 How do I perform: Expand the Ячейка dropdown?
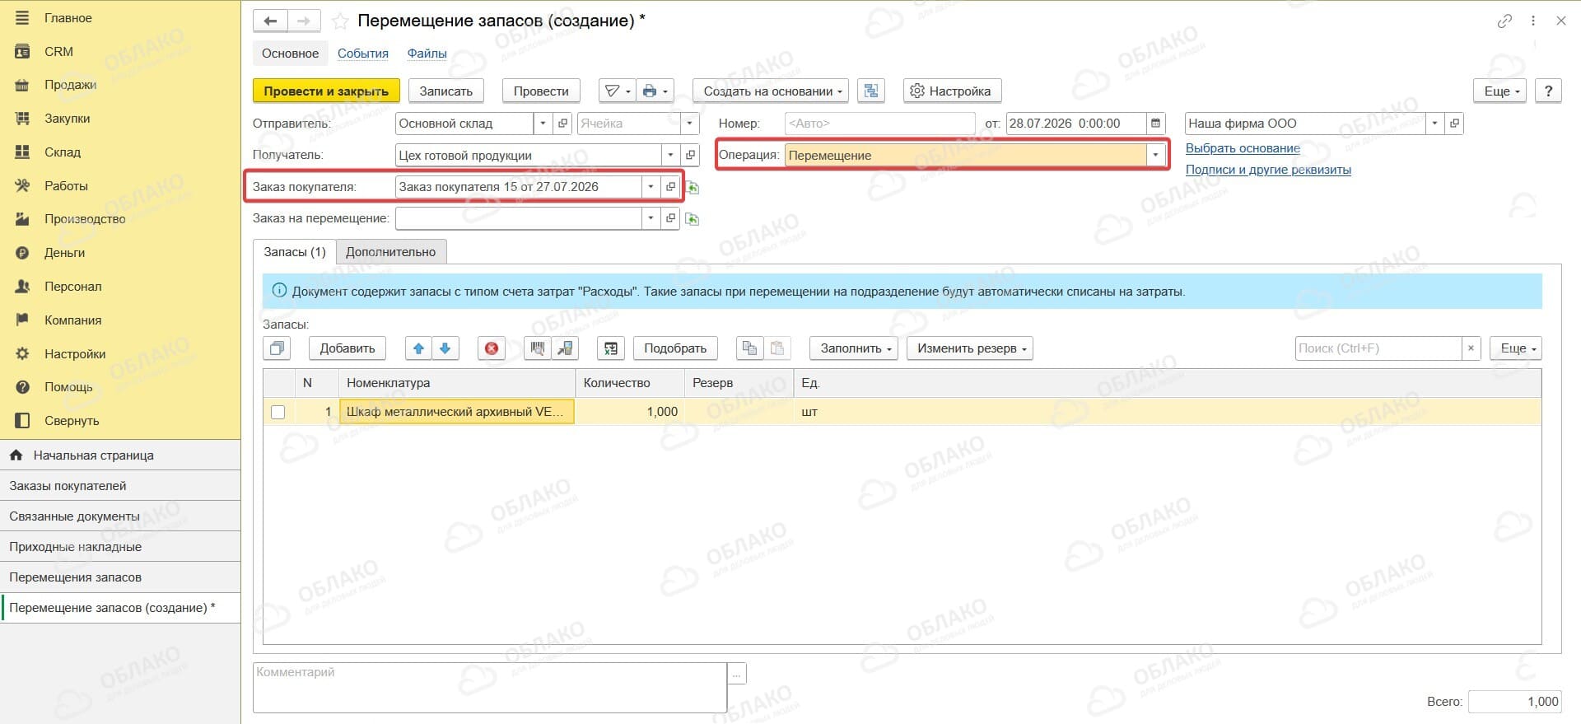pyautogui.click(x=690, y=124)
